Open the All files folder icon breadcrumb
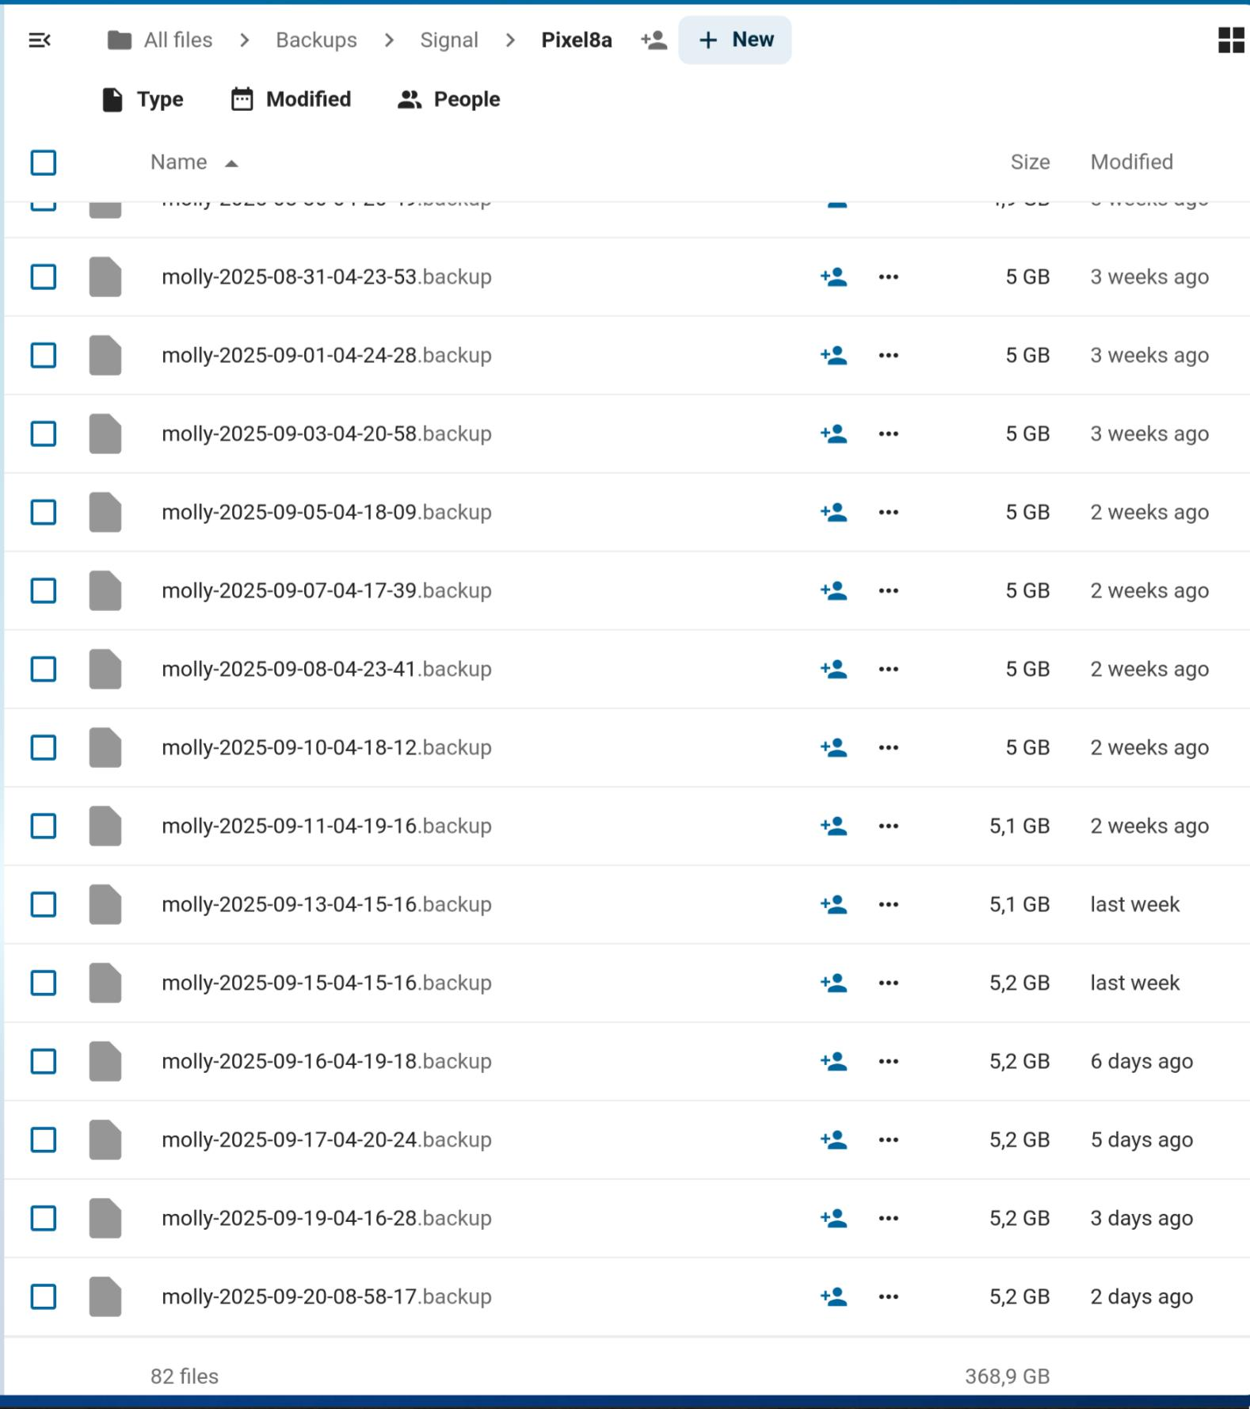The image size is (1250, 1409). point(120,40)
